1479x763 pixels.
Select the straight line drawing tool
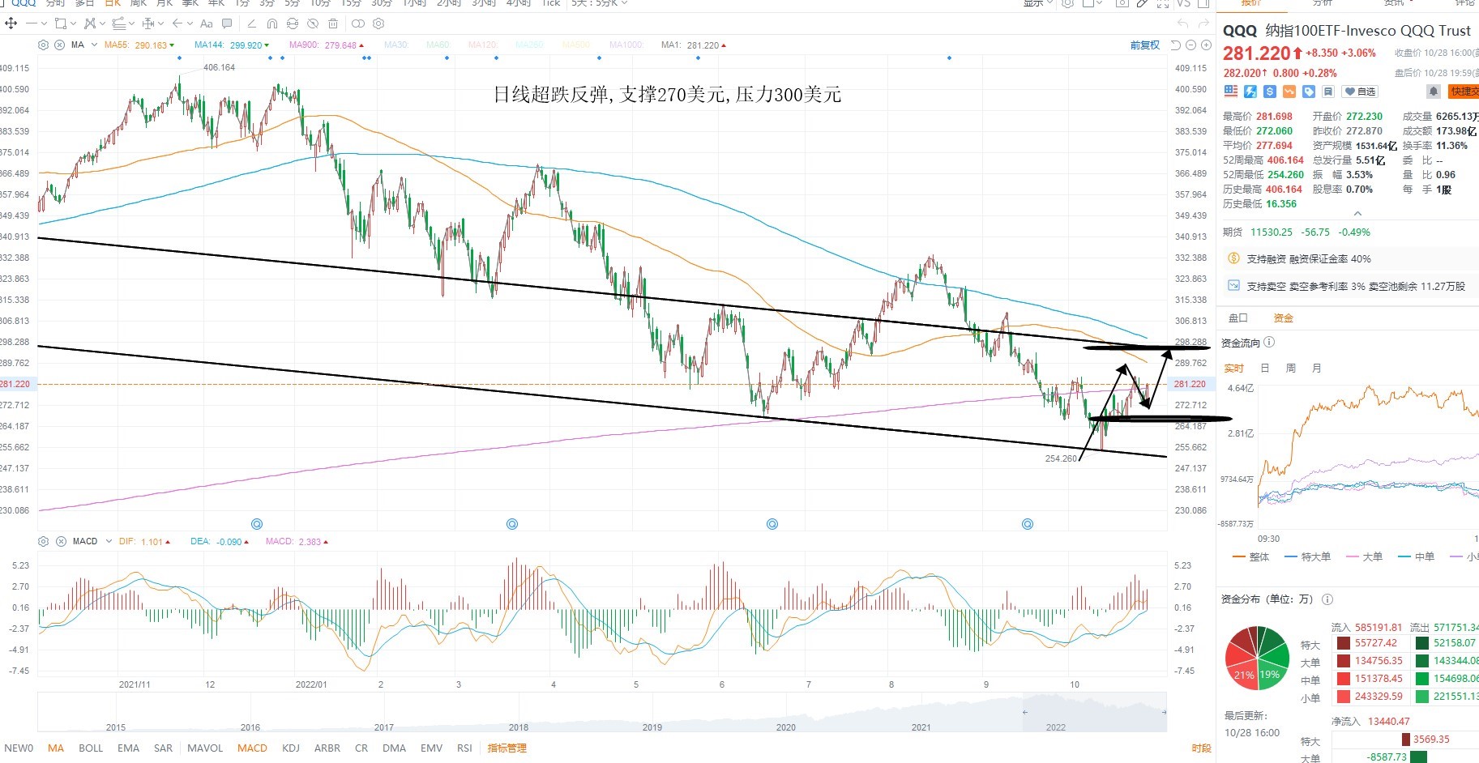32,23
